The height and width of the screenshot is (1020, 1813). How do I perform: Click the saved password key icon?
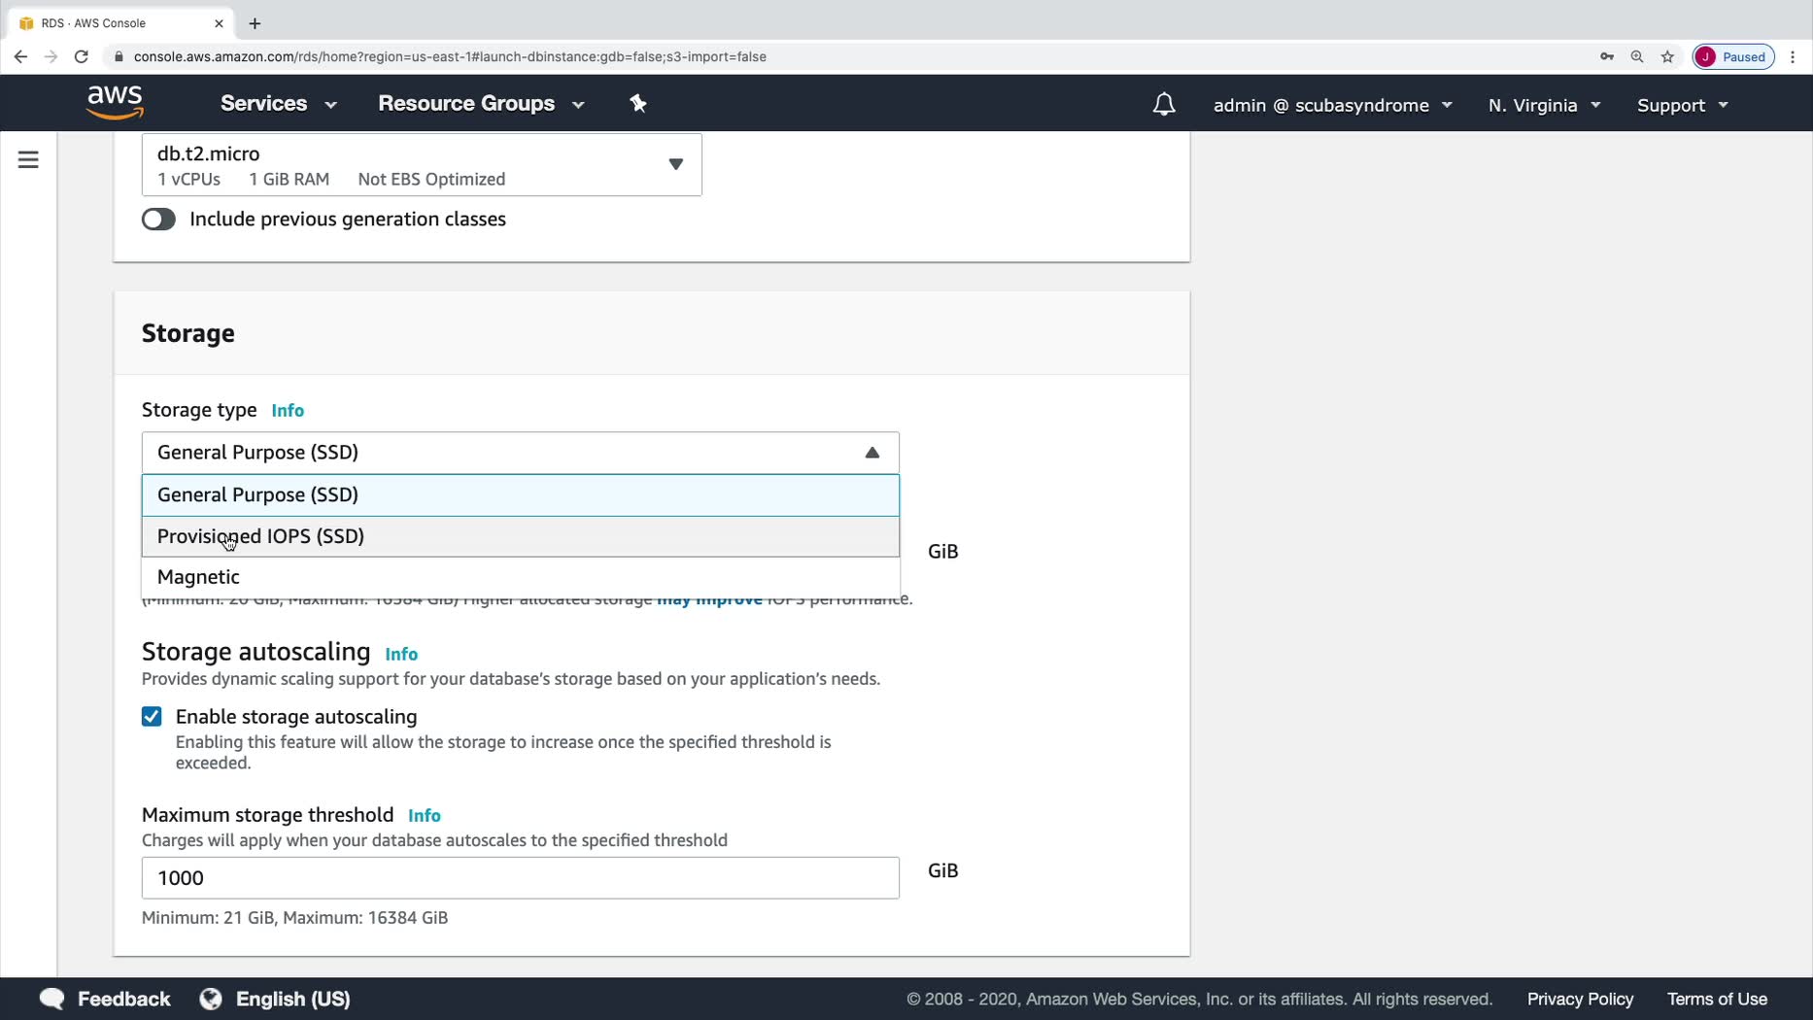[x=1607, y=56]
